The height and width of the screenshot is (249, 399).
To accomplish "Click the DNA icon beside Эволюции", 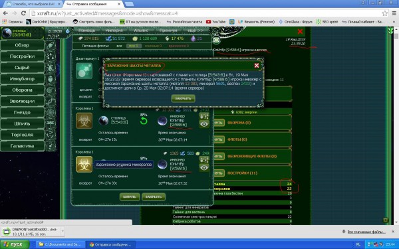I will pos(51,101).
